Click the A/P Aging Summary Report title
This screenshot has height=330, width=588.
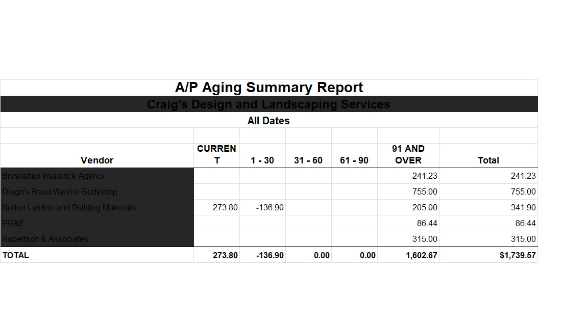269,88
